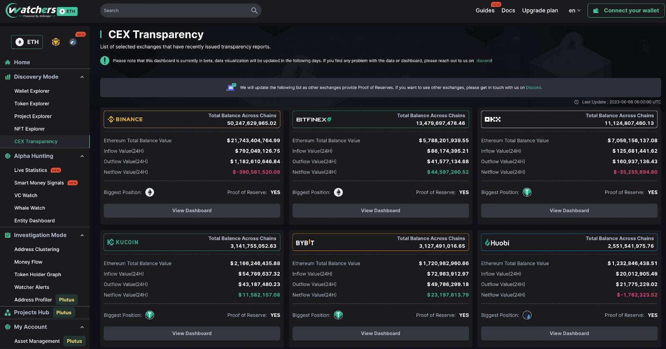Click Connect your wallet button
The width and height of the screenshot is (666, 349).
tap(626, 10)
